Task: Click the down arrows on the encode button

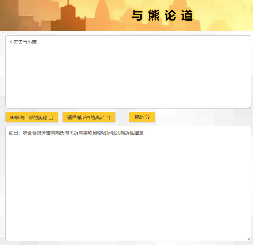Action: point(51,118)
